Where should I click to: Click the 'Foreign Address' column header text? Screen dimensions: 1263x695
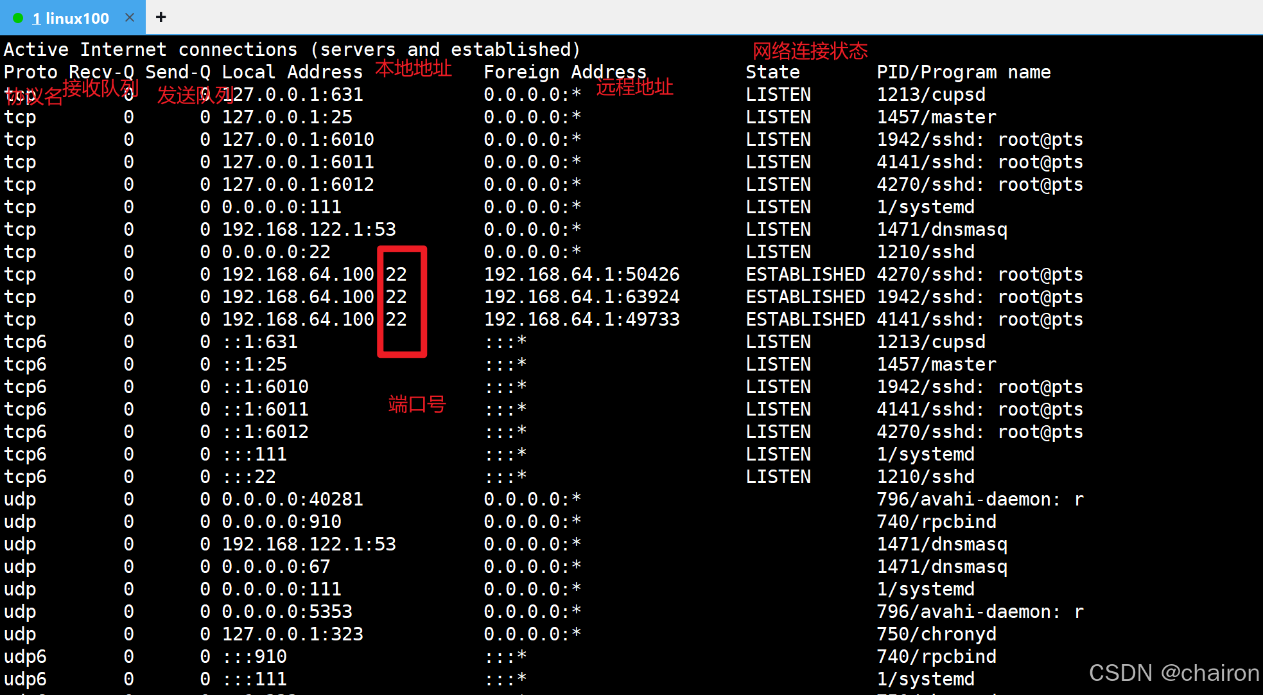564,72
